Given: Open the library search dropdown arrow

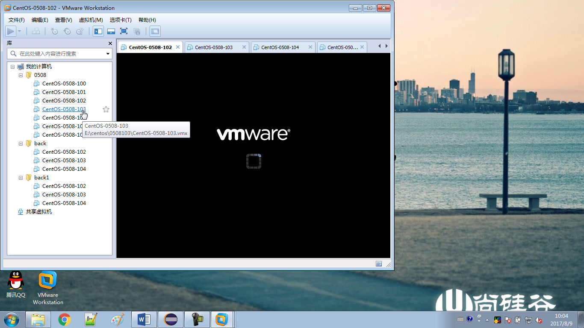Looking at the screenshot, I should pos(108,54).
